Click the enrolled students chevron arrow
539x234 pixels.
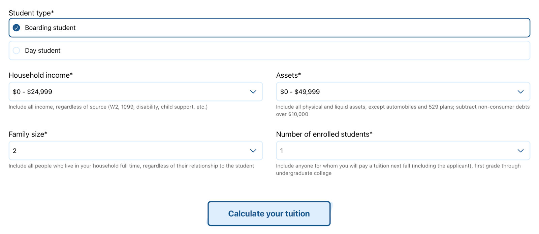(x=520, y=151)
